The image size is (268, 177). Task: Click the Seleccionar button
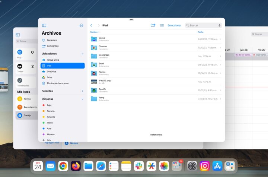coord(174,25)
